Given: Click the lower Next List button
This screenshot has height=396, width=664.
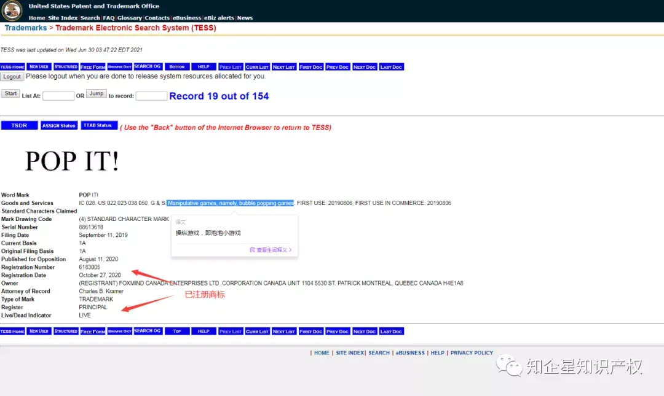Looking at the screenshot, I should (x=283, y=332).
